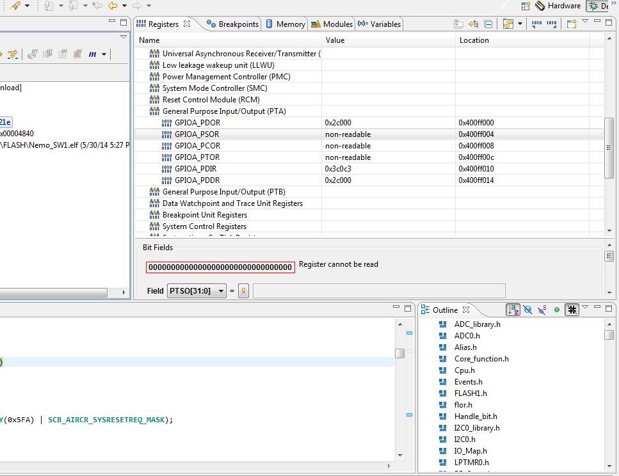Image resolution: width=619 pixels, height=476 pixels.
Task: Open the Layout dropdown arrow in Registers toolbar
Action: click(520, 24)
